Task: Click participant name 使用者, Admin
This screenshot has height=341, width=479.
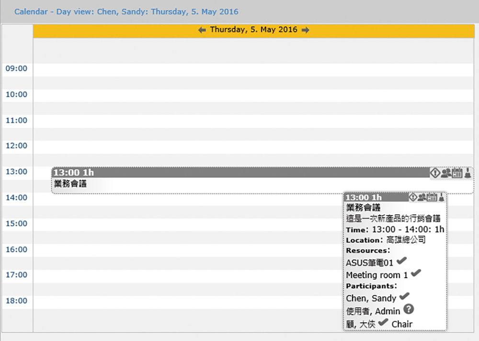Action: pos(373,311)
